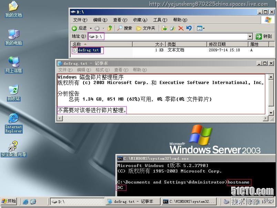Click the 搜索 search toolbar button
Screen dimensions: 277x208
pos(125,28)
